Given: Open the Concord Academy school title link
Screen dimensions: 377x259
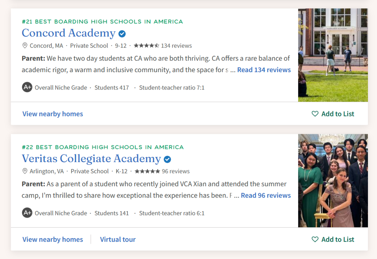Looking at the screenshot, I should pyautogui.click(x=68, y=33).
